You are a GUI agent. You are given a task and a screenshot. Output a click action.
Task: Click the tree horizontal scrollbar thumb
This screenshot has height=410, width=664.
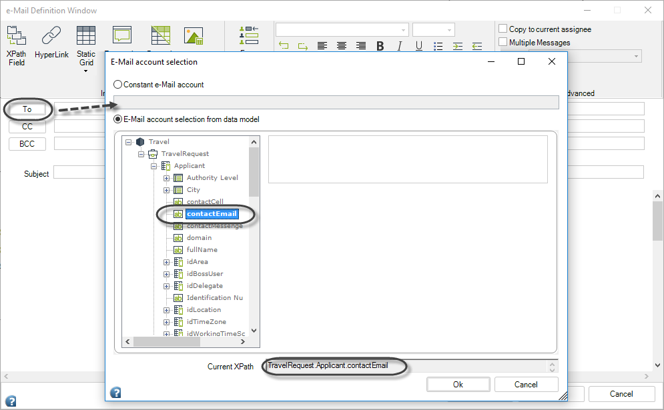click(167, 341)
